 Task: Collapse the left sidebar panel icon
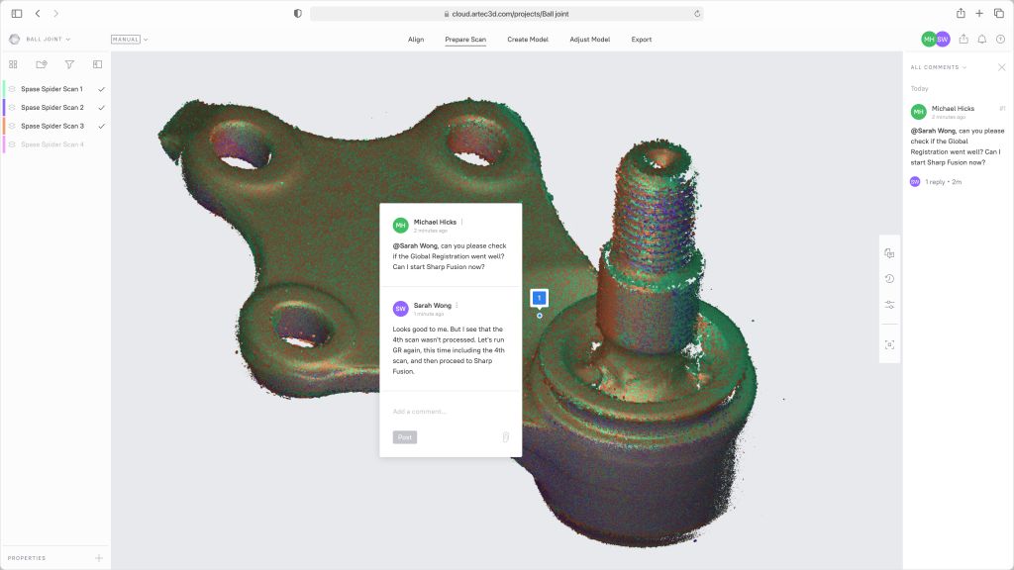coord(98,64)
